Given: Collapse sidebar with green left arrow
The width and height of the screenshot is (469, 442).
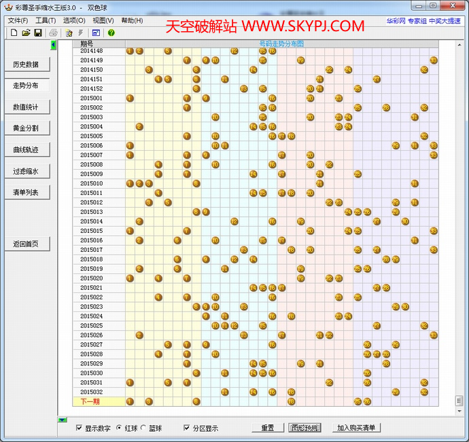Looking at the screenshot, I should (x=54, y=45).
